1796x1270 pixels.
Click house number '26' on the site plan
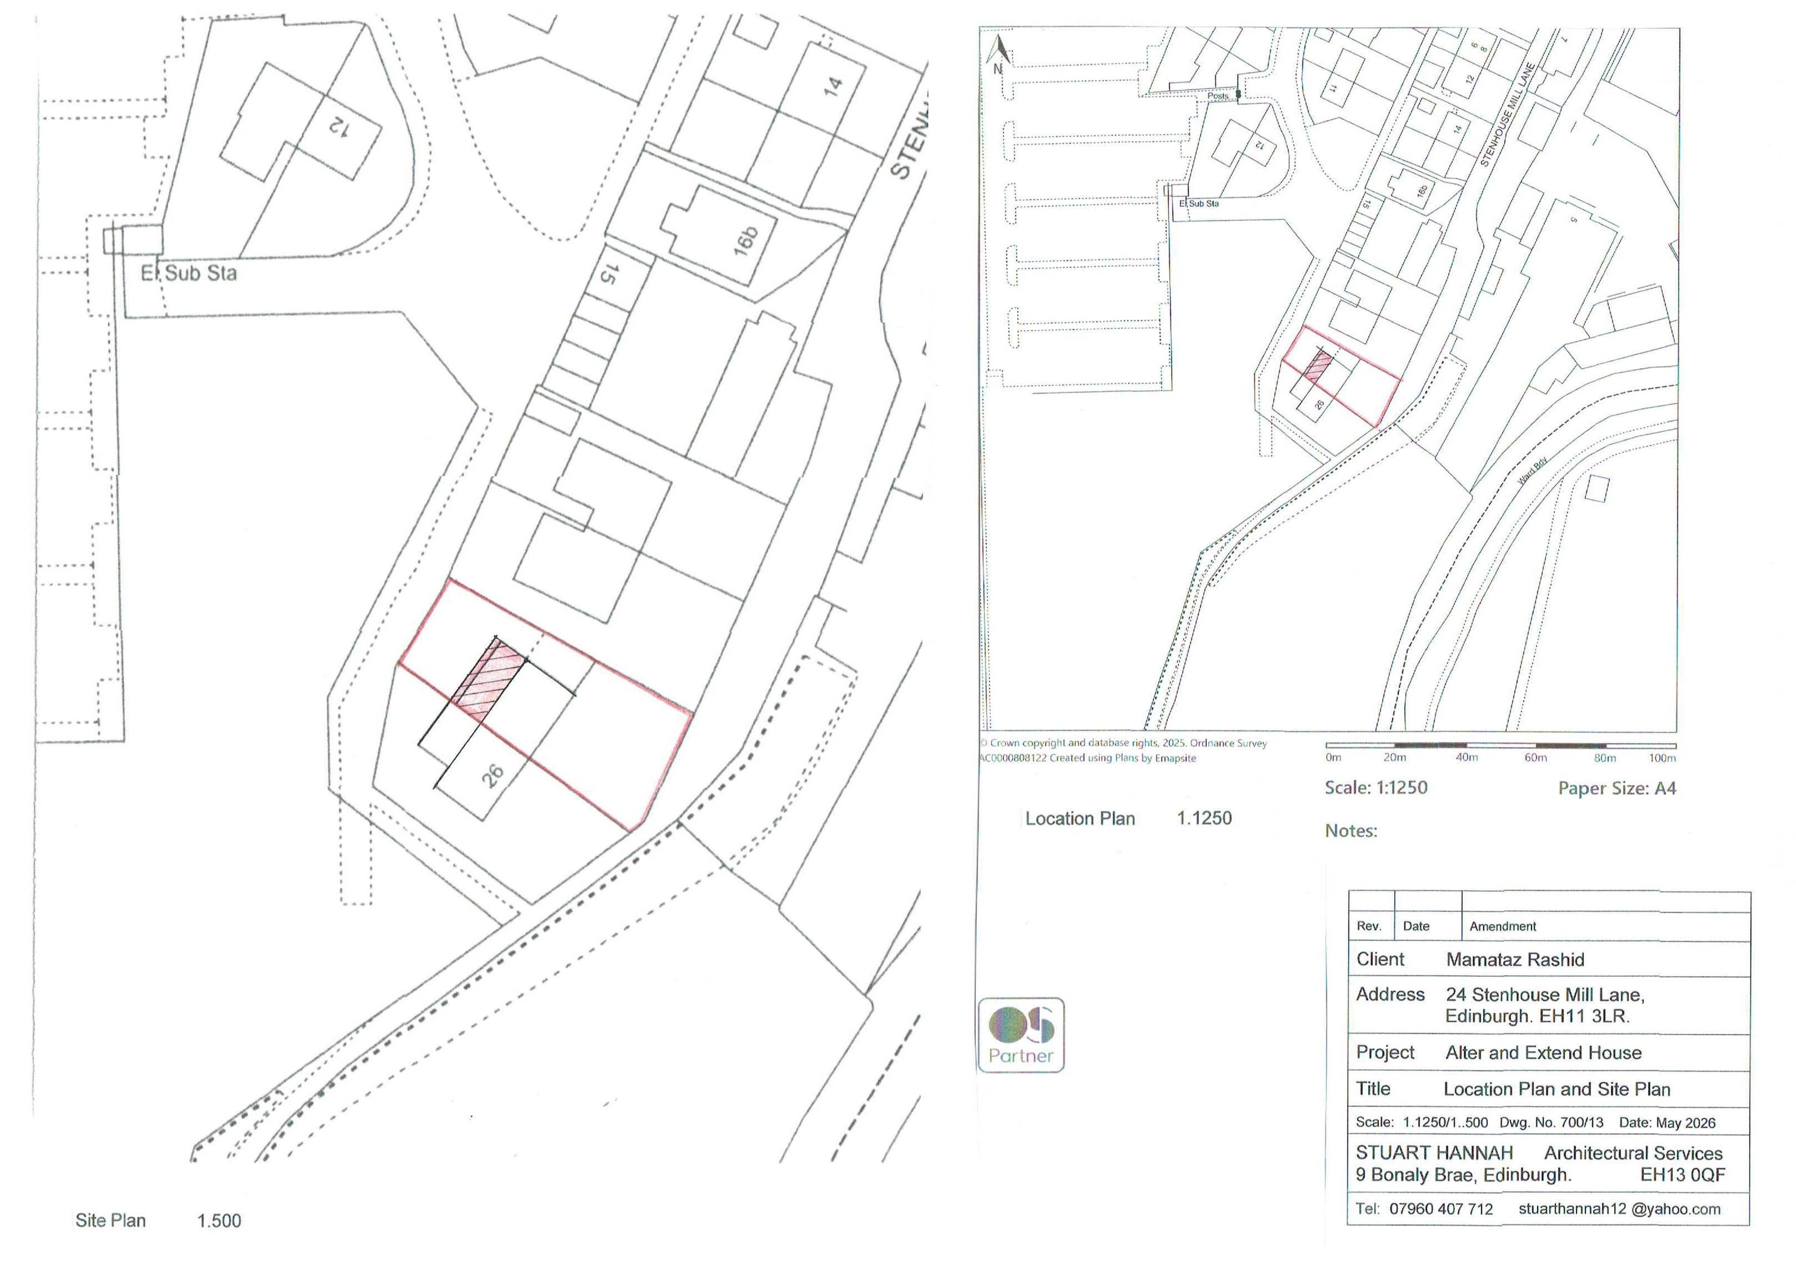pos(492,776)
